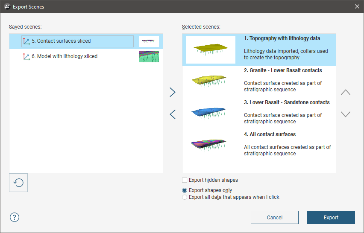Click the refresh saved scenes button
The height and width of the screenshot is (233, 364).
point(18,183)
